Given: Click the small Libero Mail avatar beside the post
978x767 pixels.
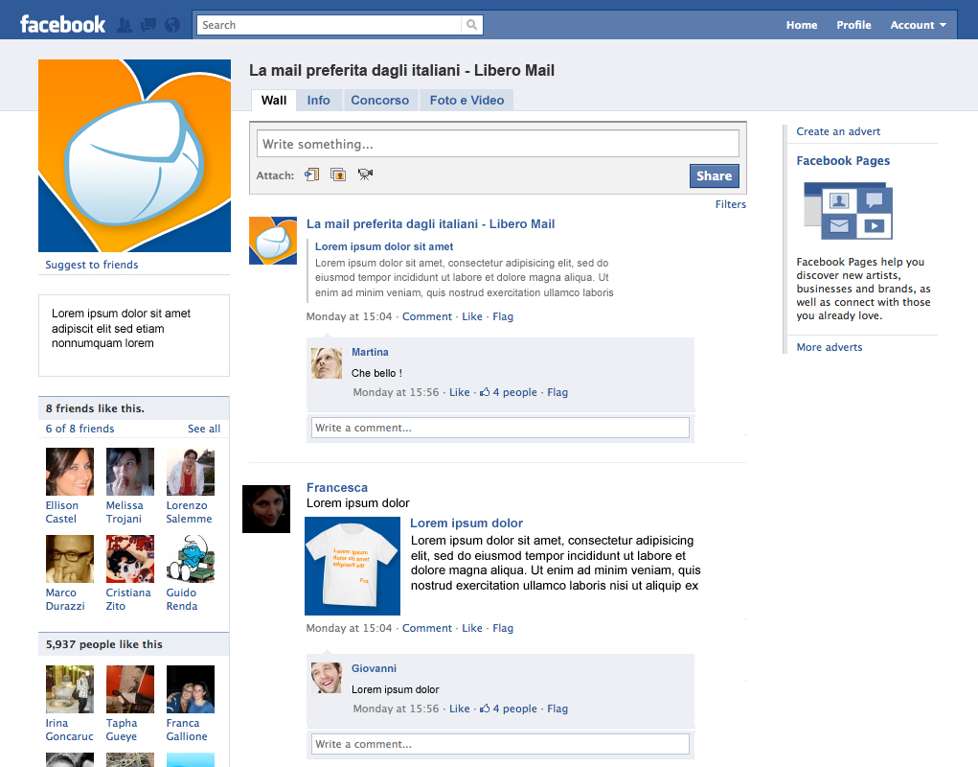Looking at the screenshot, I should pos(273,241).
